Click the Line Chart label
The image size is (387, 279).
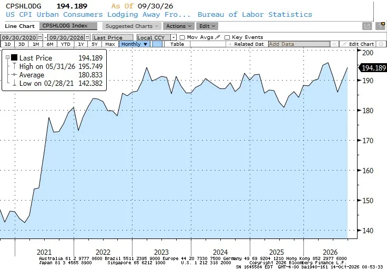tap(20, 26)
